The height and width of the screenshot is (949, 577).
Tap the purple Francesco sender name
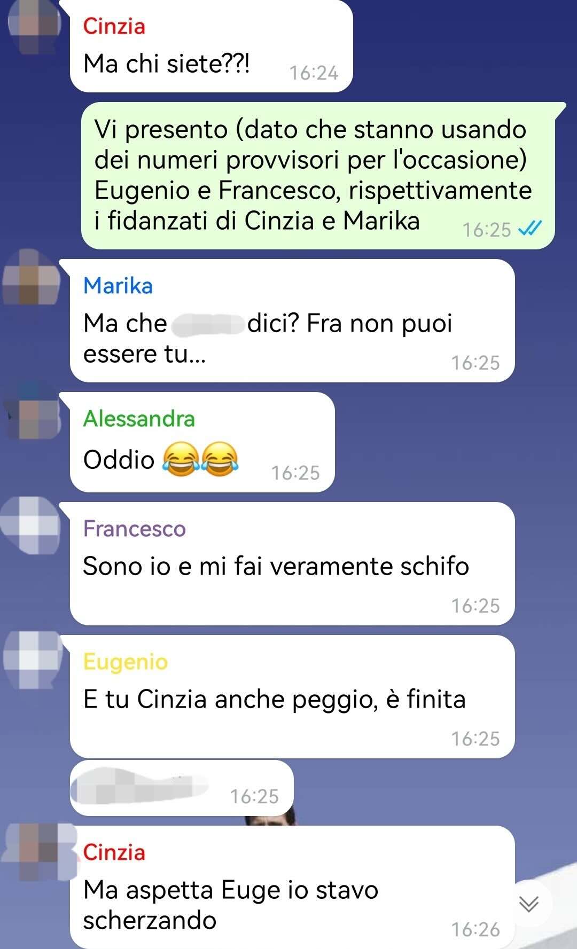134,529
